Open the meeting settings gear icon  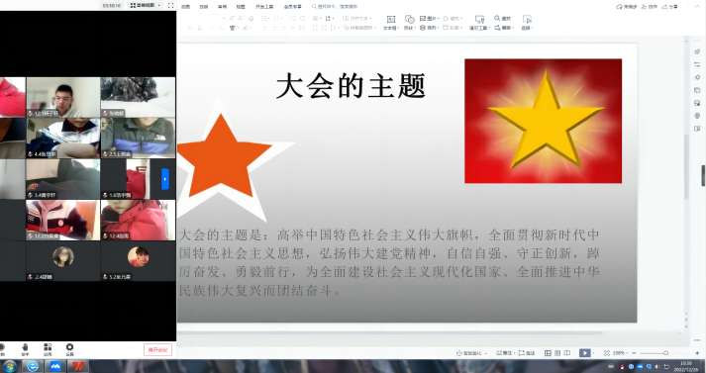pos(69,349)
